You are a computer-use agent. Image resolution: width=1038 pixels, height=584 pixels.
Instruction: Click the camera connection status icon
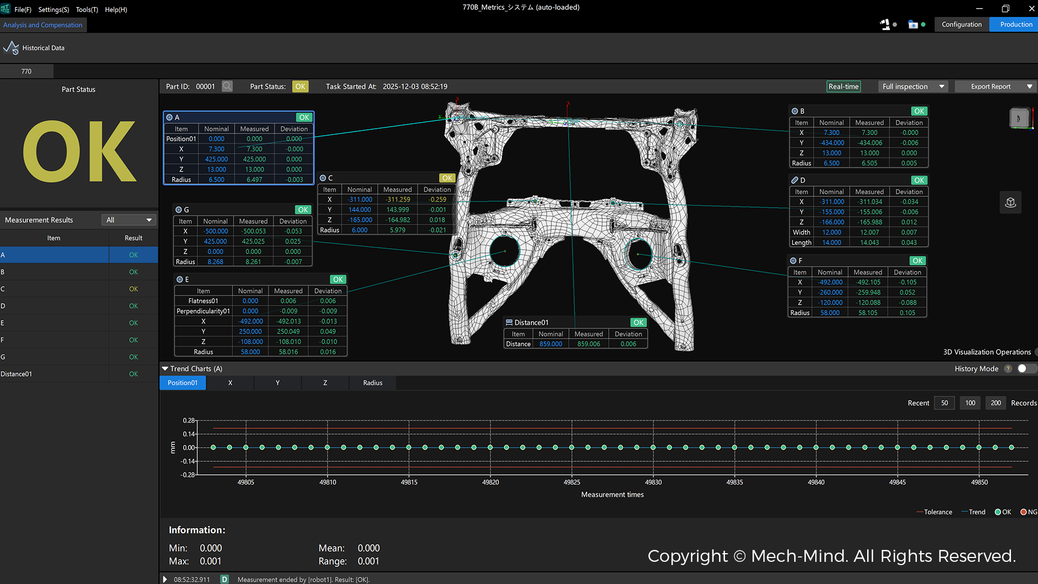click(x=913, y=24)
